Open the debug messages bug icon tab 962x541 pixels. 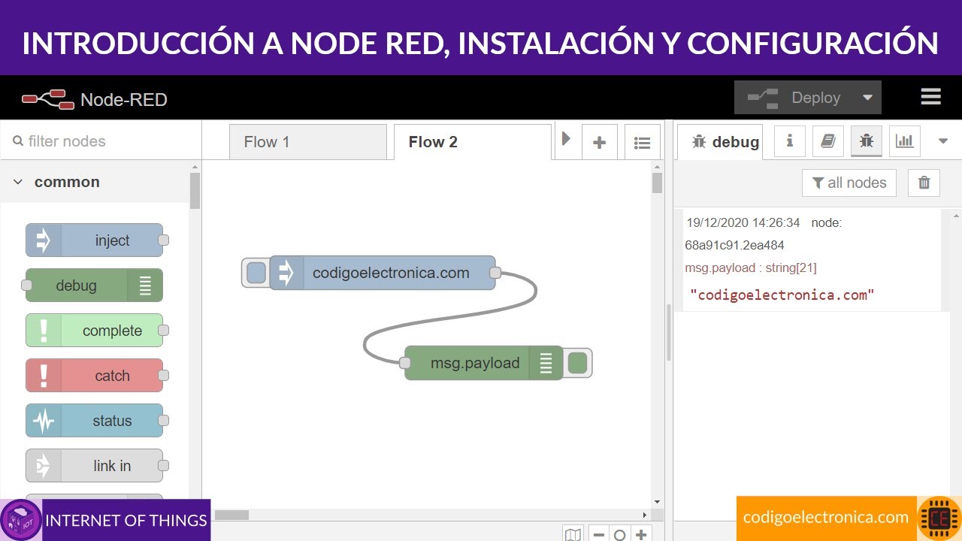867,141
